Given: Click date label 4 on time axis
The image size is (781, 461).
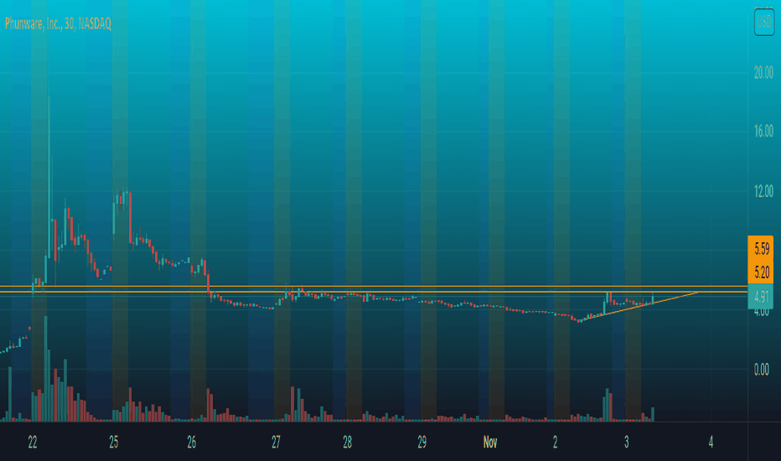Looking at the screenshot, I should click(x=711, y=442).
